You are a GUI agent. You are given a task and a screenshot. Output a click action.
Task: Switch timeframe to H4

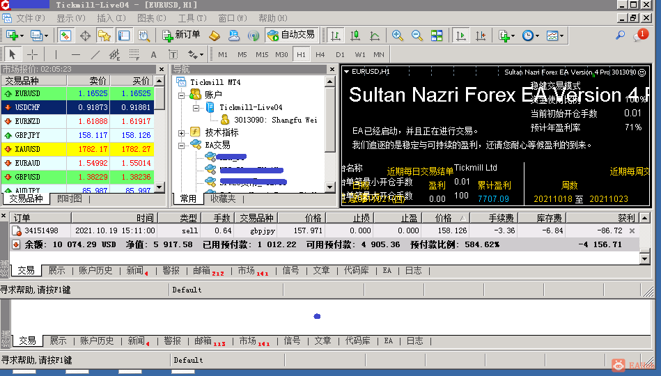[320, 54]
